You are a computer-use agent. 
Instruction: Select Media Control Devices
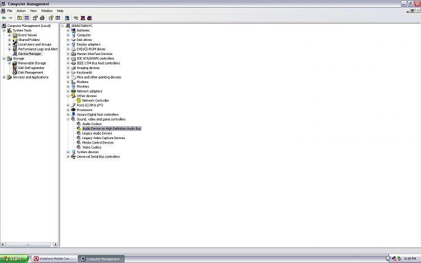click(98, 142)
